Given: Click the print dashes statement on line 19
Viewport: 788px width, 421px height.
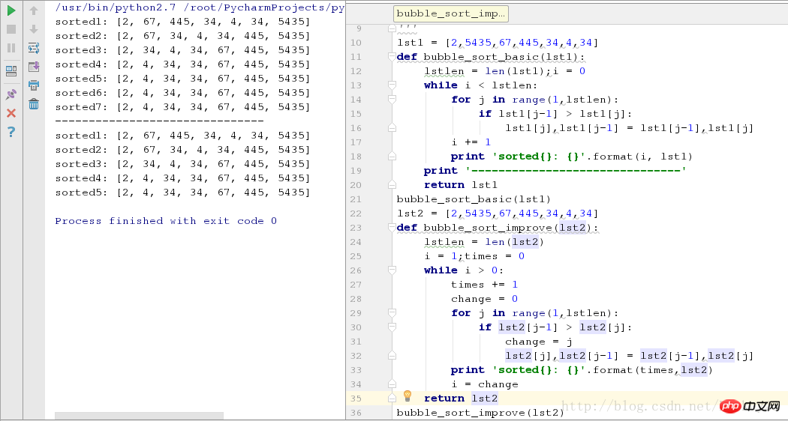Looking at the screenshot, I should [x=555, y=171].
